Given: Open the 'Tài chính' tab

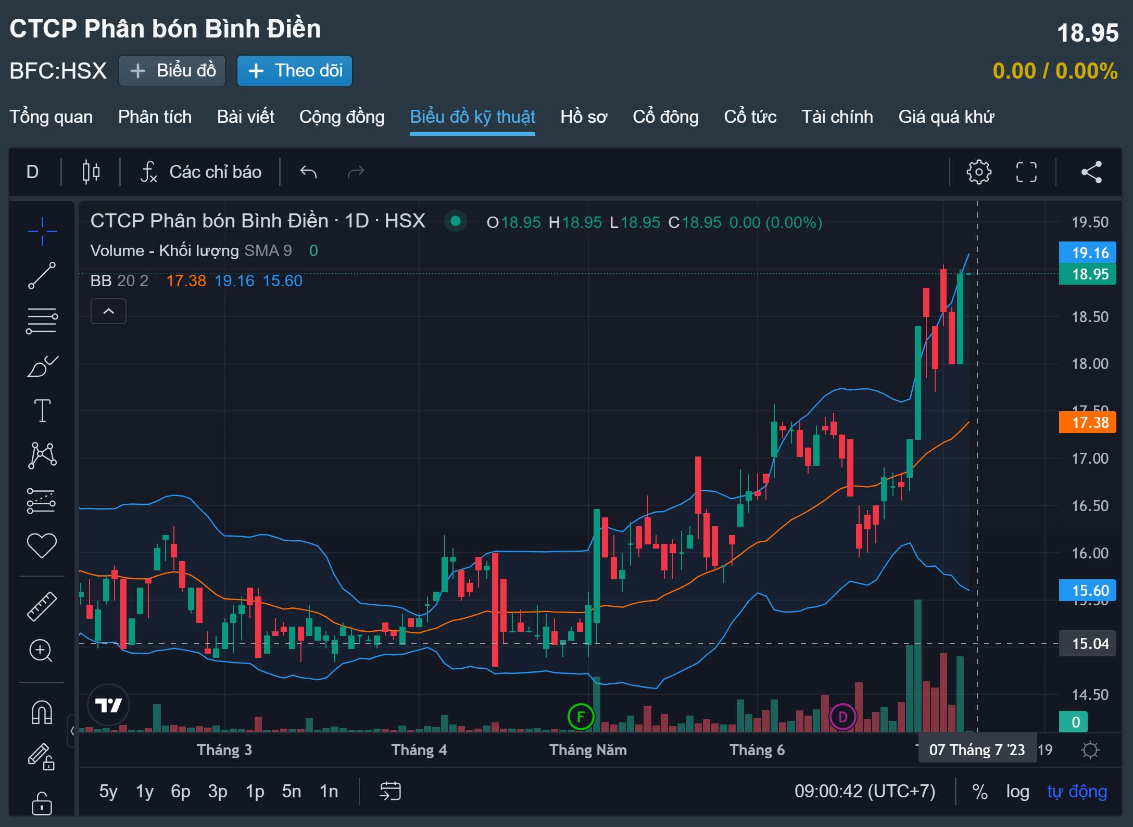Looking at the screenshot, I should click(x=837, y=117).
